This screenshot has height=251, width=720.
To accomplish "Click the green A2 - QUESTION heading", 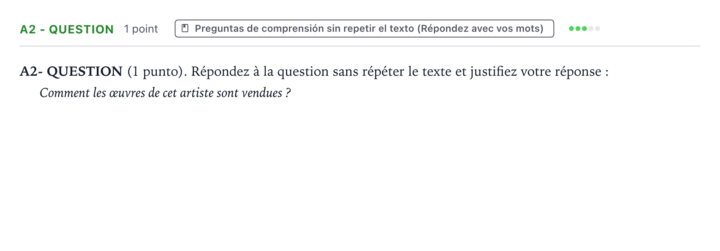I will tap(67, 29).
